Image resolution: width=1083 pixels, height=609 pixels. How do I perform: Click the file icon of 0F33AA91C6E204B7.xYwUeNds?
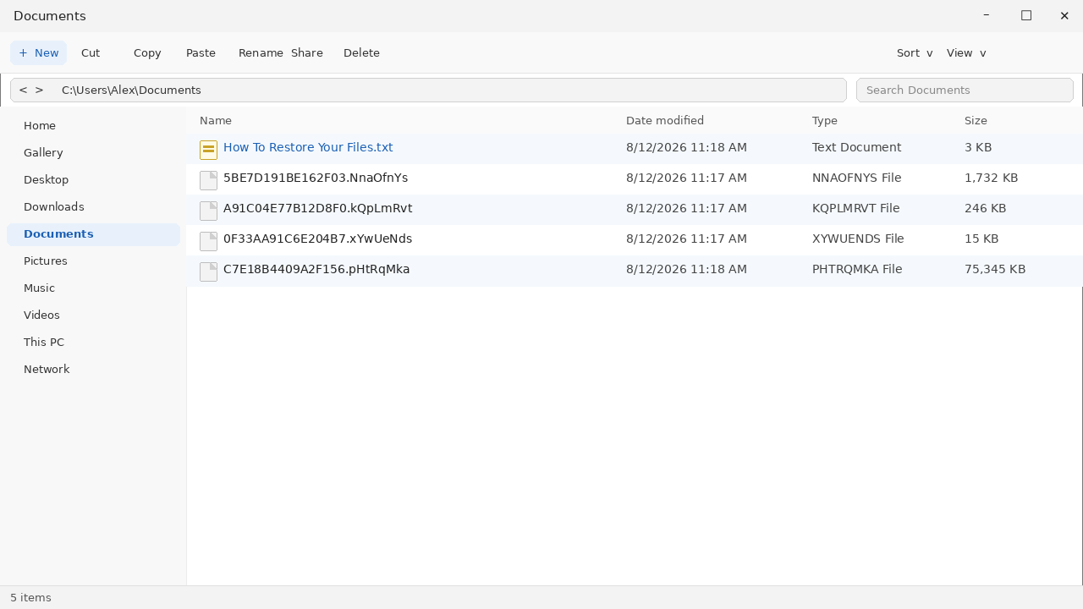(x=208, y=241)
